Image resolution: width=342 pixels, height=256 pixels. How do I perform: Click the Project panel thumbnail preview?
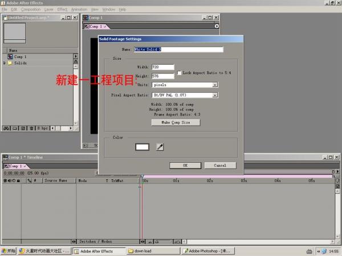pyautogui.click(x=14, y=33)
